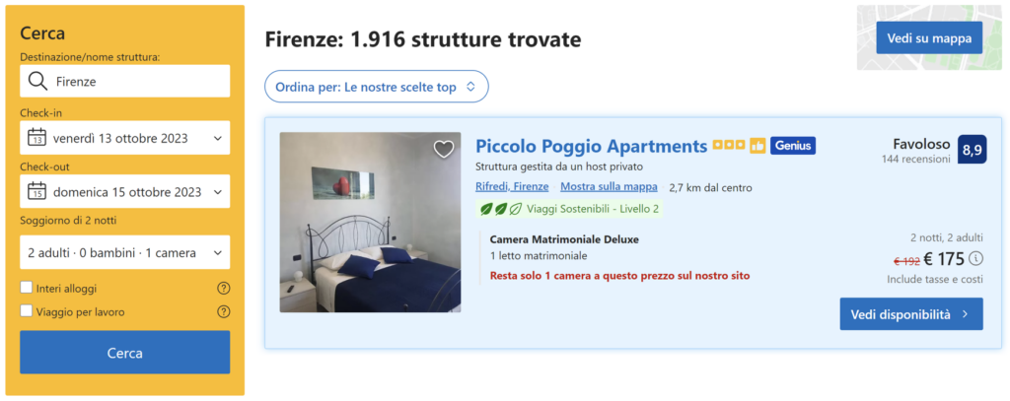
Task: Click the yellow thumbs-up preferred partner badge
Action: (757, 146)
